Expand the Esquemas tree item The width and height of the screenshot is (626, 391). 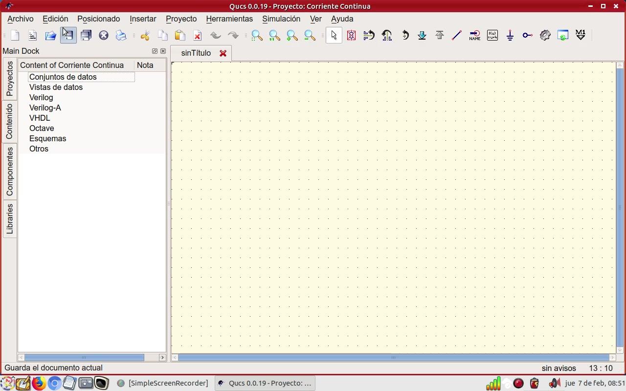(x=47, y=138)
